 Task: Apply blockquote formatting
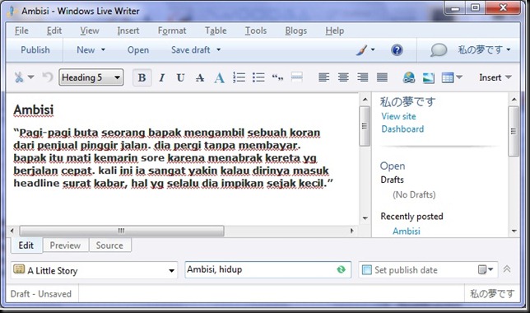tap(277, 77)
